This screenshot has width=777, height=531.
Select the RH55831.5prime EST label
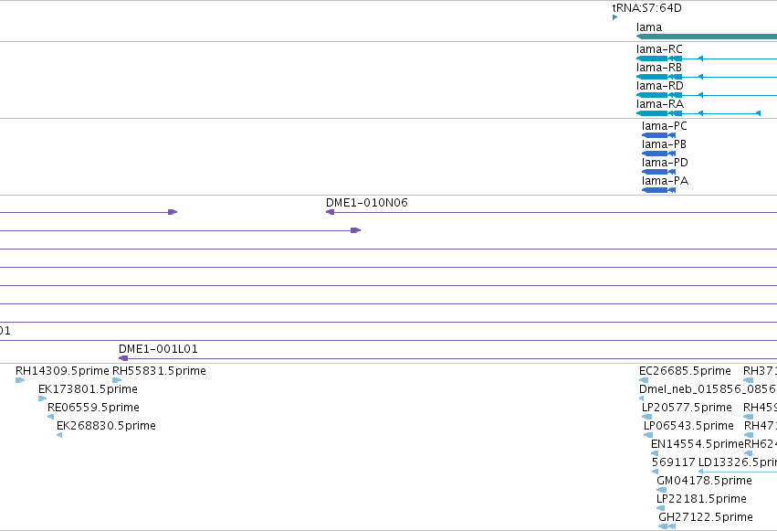click(x=159, y=371)
